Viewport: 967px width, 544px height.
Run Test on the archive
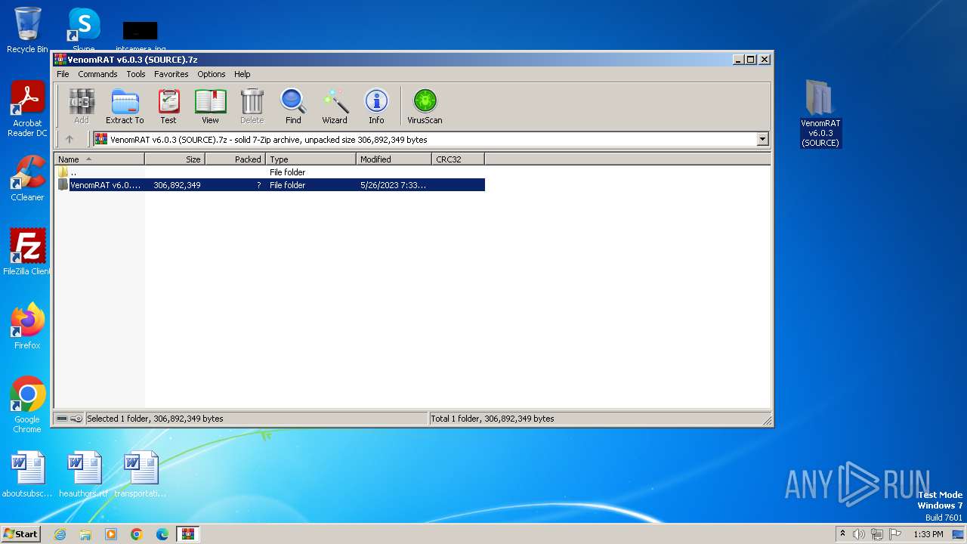point(168,106)
